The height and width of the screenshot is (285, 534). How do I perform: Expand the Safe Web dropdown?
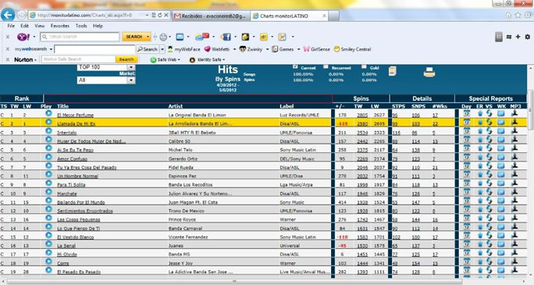[179, 59]
